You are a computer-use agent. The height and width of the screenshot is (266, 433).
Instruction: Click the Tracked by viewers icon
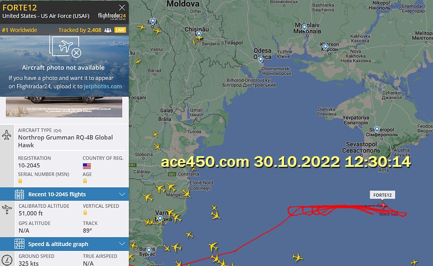click(108, 30)
